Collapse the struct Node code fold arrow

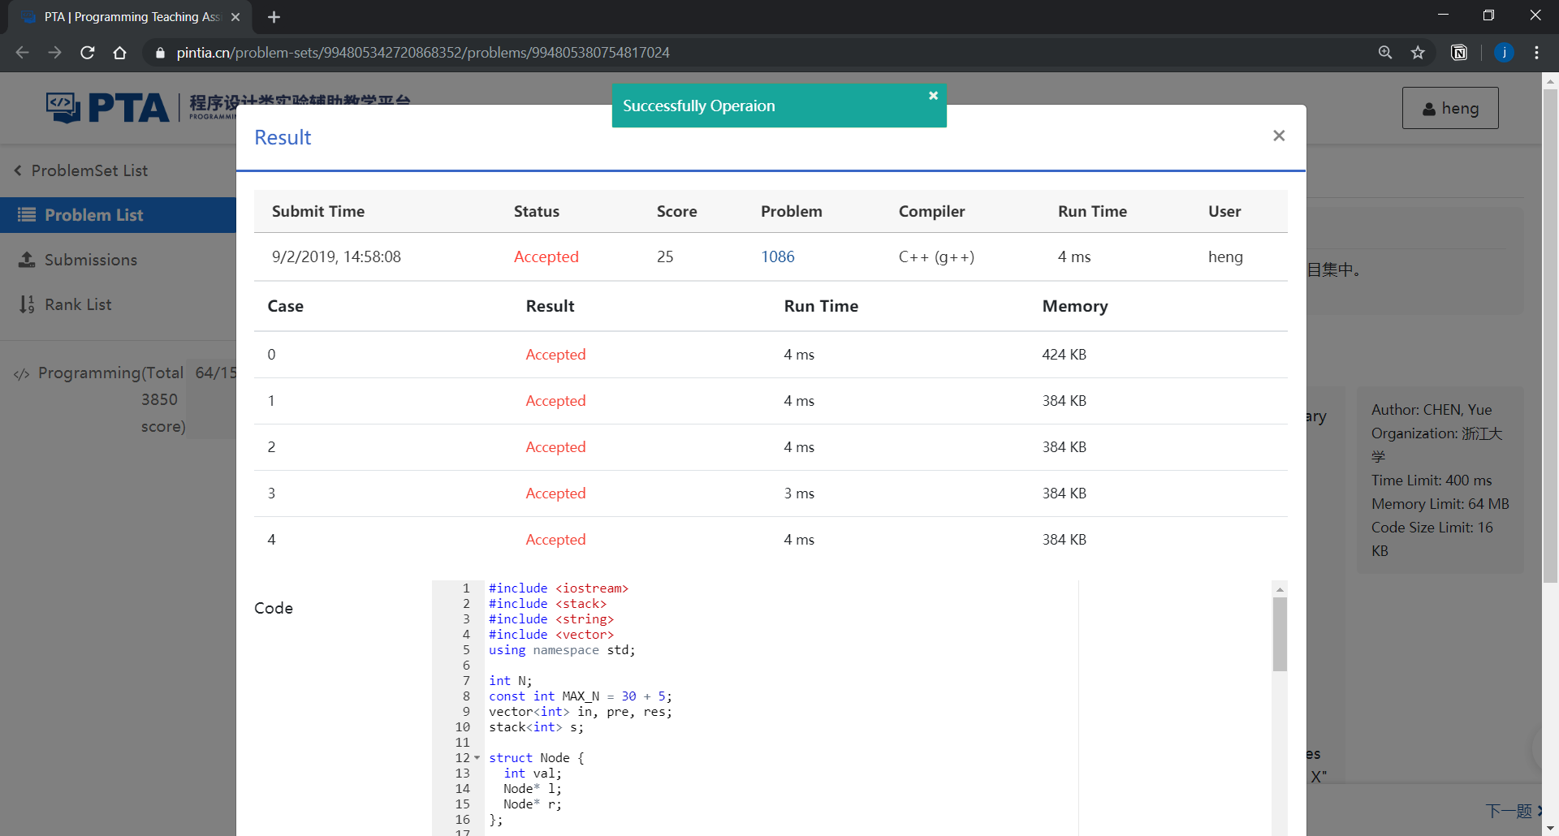[477, 758]
